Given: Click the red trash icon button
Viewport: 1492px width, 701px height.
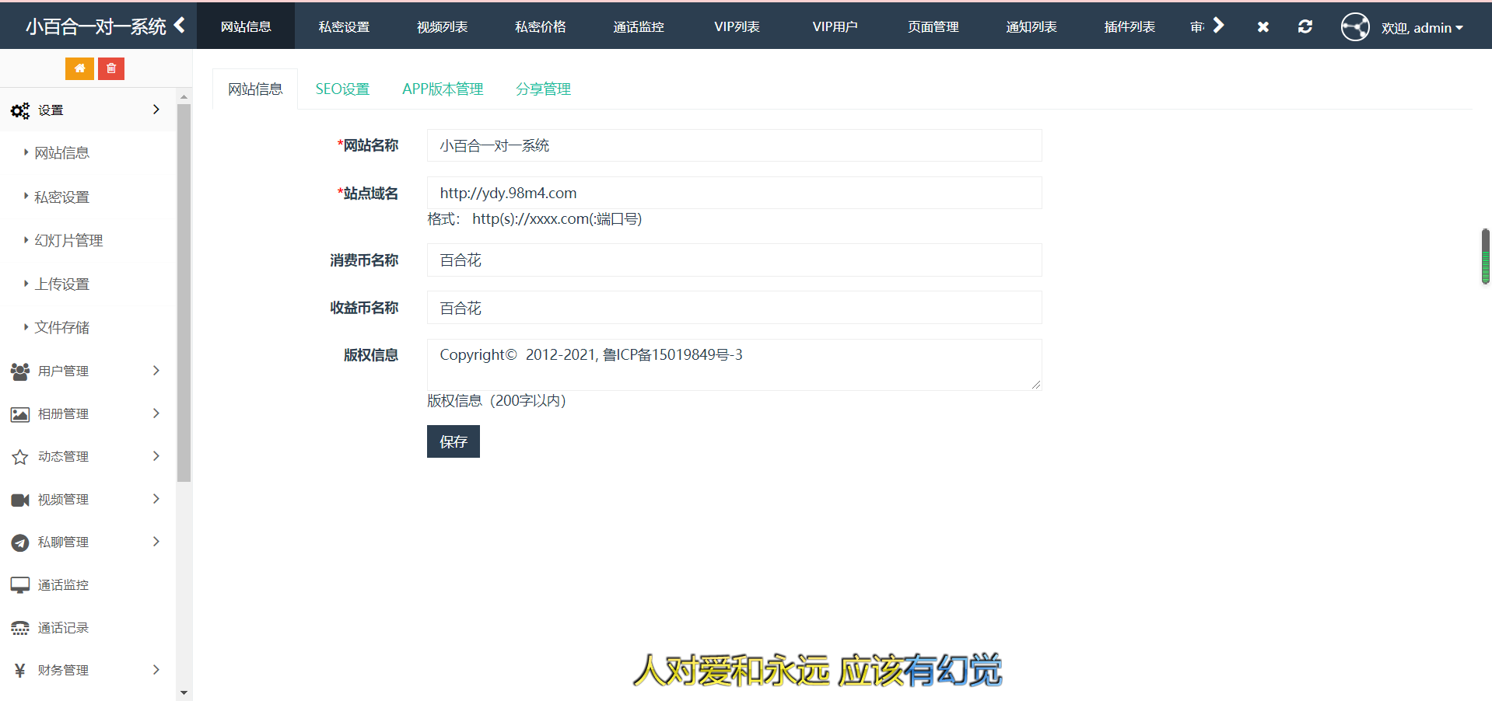Looking at the screenshot, I should pyautogui.click(x=111, y=68).
